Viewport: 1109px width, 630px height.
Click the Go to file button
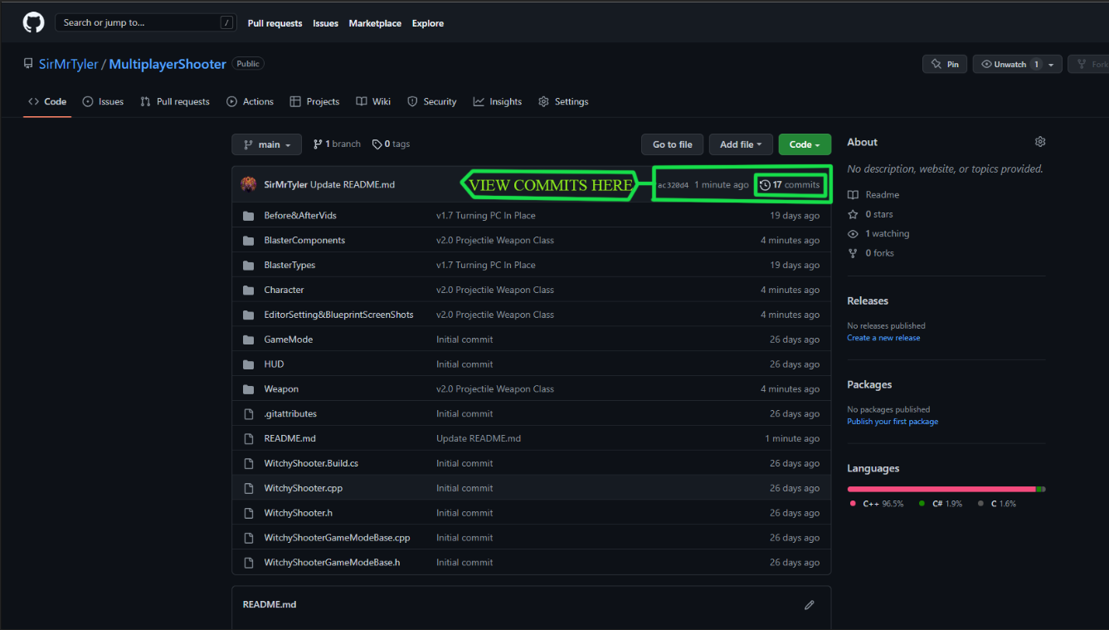coord(672,144)
